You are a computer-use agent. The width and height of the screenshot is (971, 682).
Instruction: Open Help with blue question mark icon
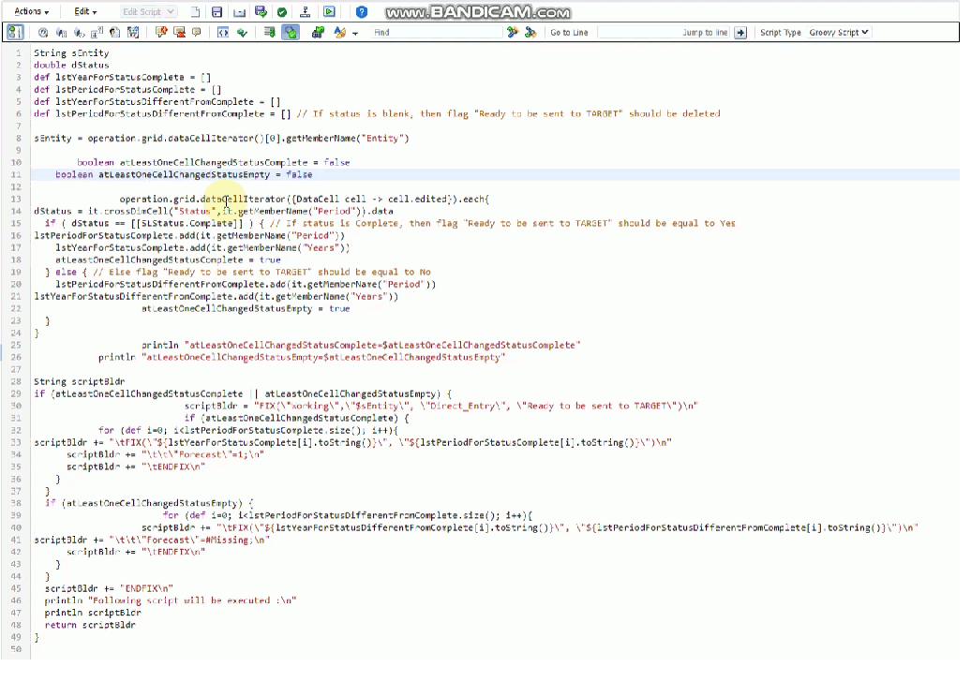pyautogui.click(x=362, y=12)
